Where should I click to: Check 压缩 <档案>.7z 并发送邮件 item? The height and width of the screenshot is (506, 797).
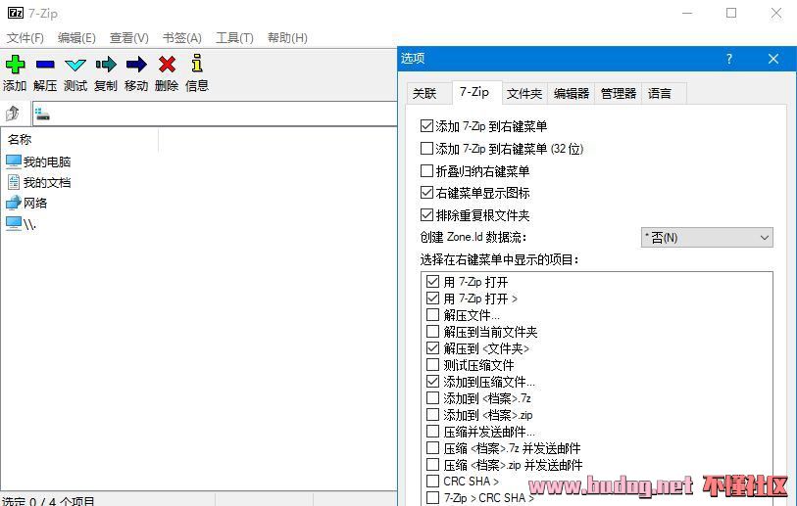[432, 448]
